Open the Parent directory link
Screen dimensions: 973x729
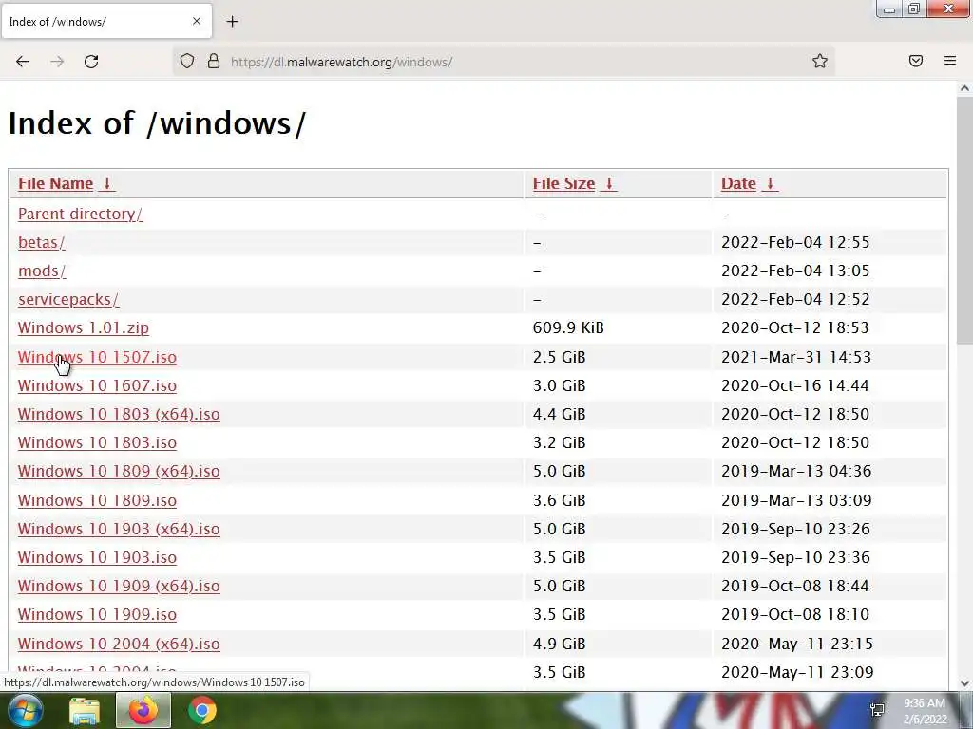point(80,214)
